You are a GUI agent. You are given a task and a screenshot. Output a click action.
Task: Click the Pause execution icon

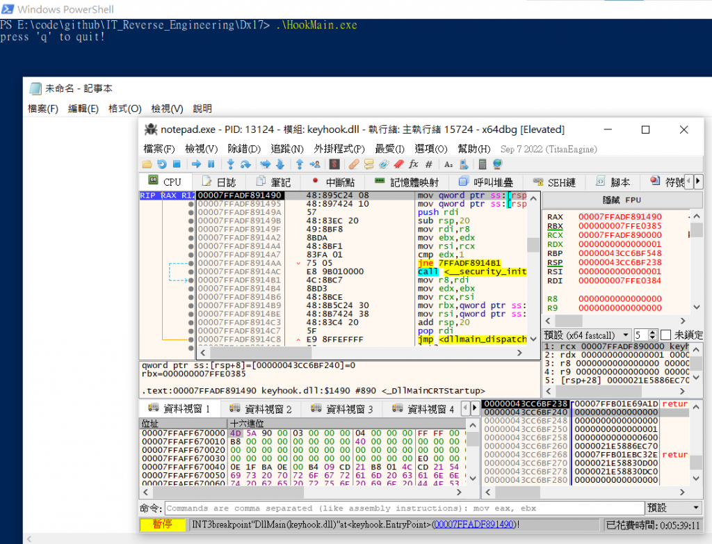pos(211,164)
